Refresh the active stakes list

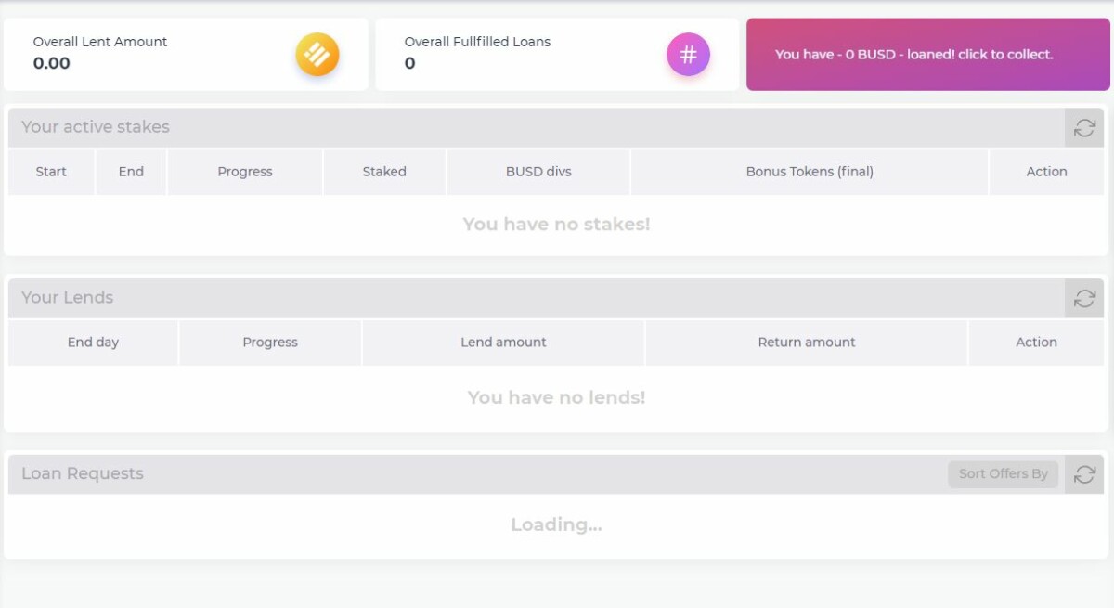point(1084,128)
